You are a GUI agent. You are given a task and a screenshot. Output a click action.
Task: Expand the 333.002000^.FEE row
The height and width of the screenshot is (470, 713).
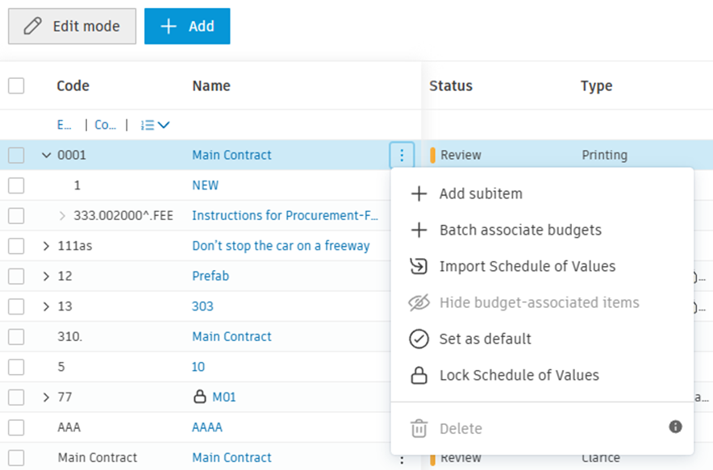click(x=62, y=215)
